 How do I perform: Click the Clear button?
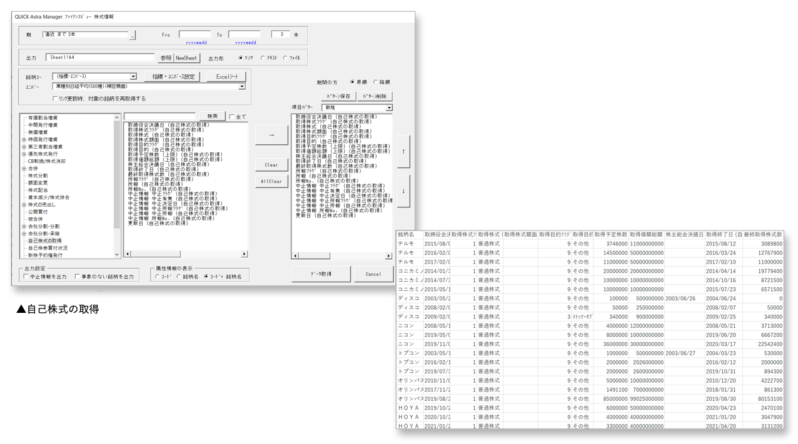click(x=271, y=165)
